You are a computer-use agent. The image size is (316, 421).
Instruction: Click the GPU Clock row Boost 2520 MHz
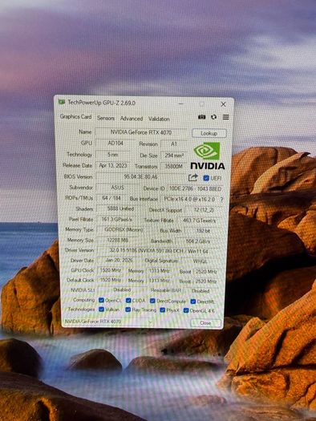click(x=206, y=272)
